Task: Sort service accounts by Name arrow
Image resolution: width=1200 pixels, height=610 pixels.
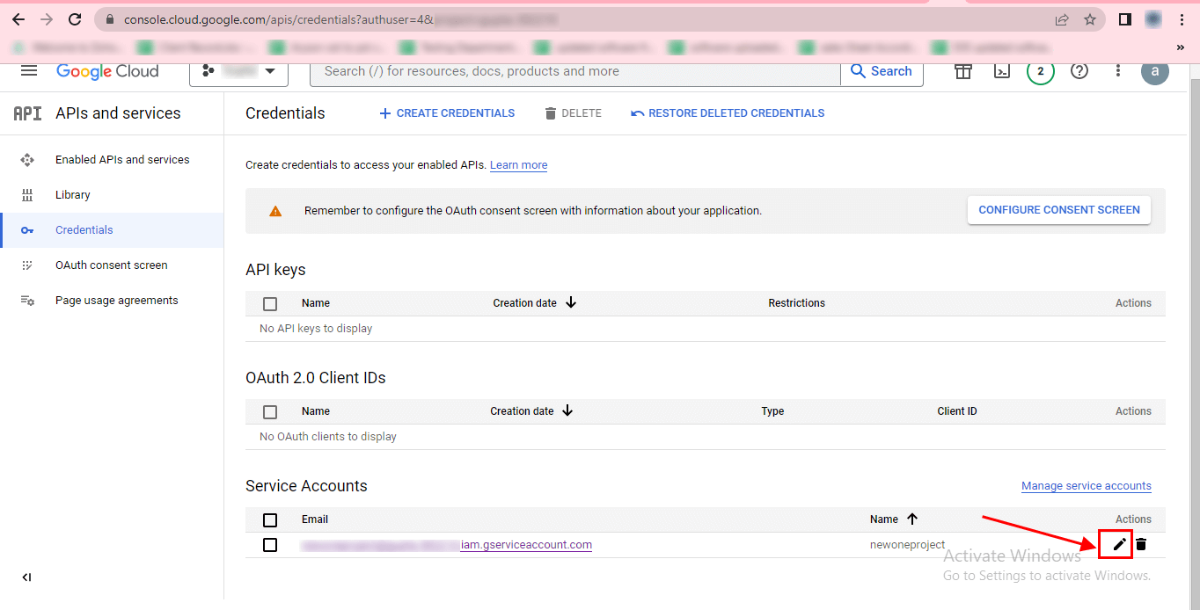Action: [x=912, y=519]
